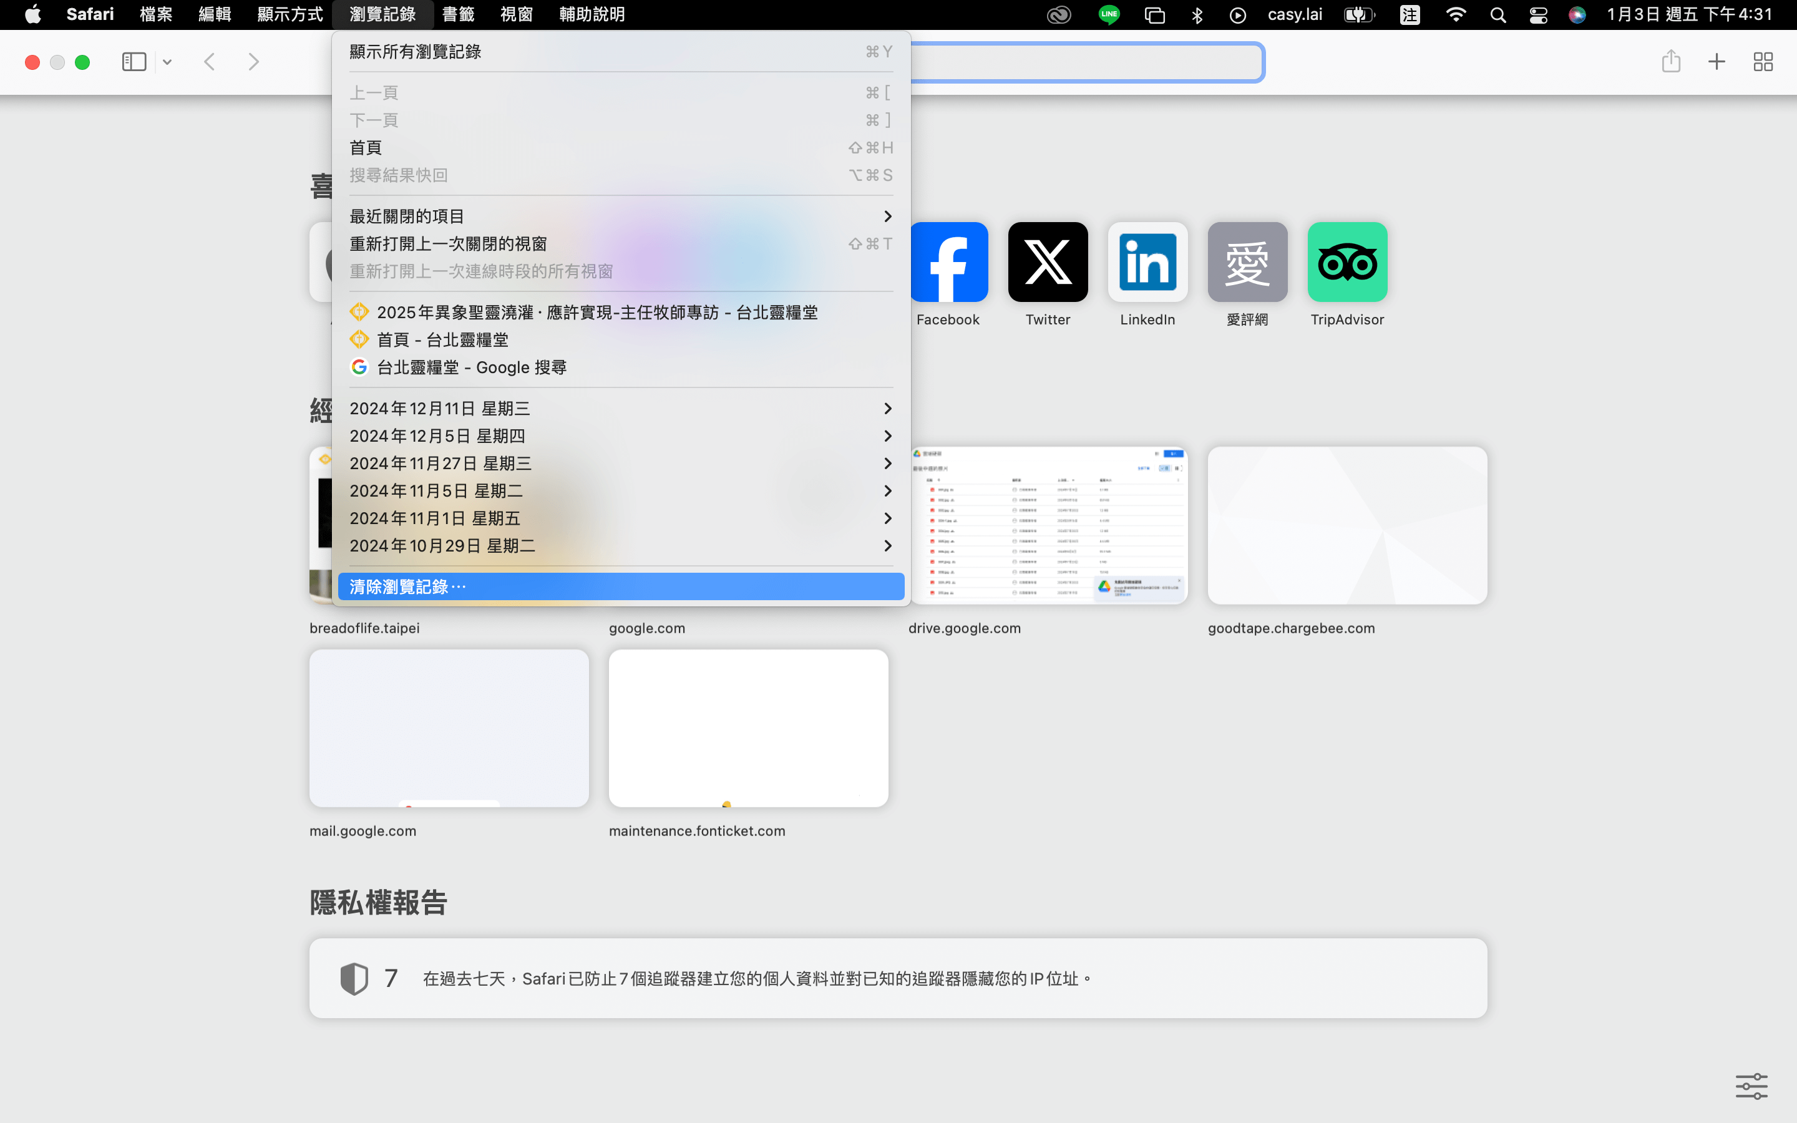Open the input method 注 icon
Screen dimensions: 1797x1123
(1410, 15)
